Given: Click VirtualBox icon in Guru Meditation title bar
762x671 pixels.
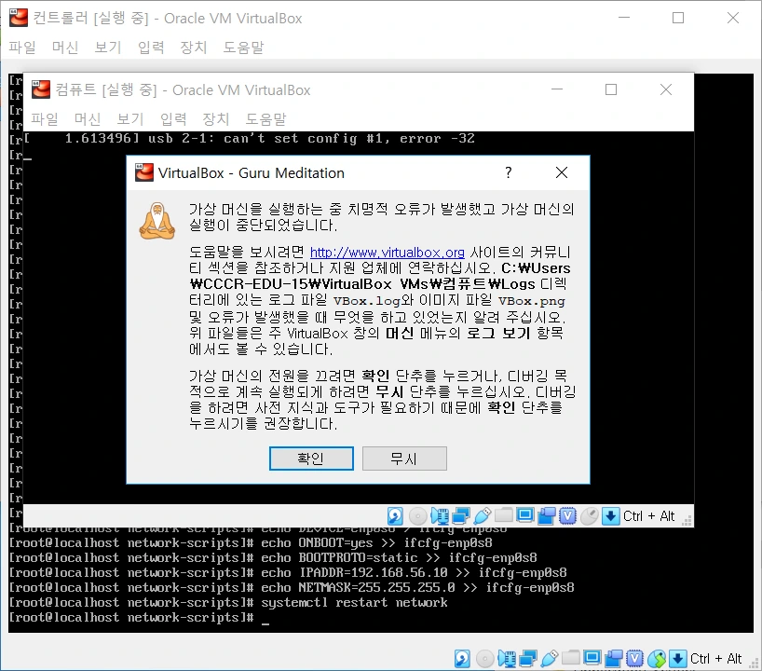Looking at the screenshot, I should point(144,172).
